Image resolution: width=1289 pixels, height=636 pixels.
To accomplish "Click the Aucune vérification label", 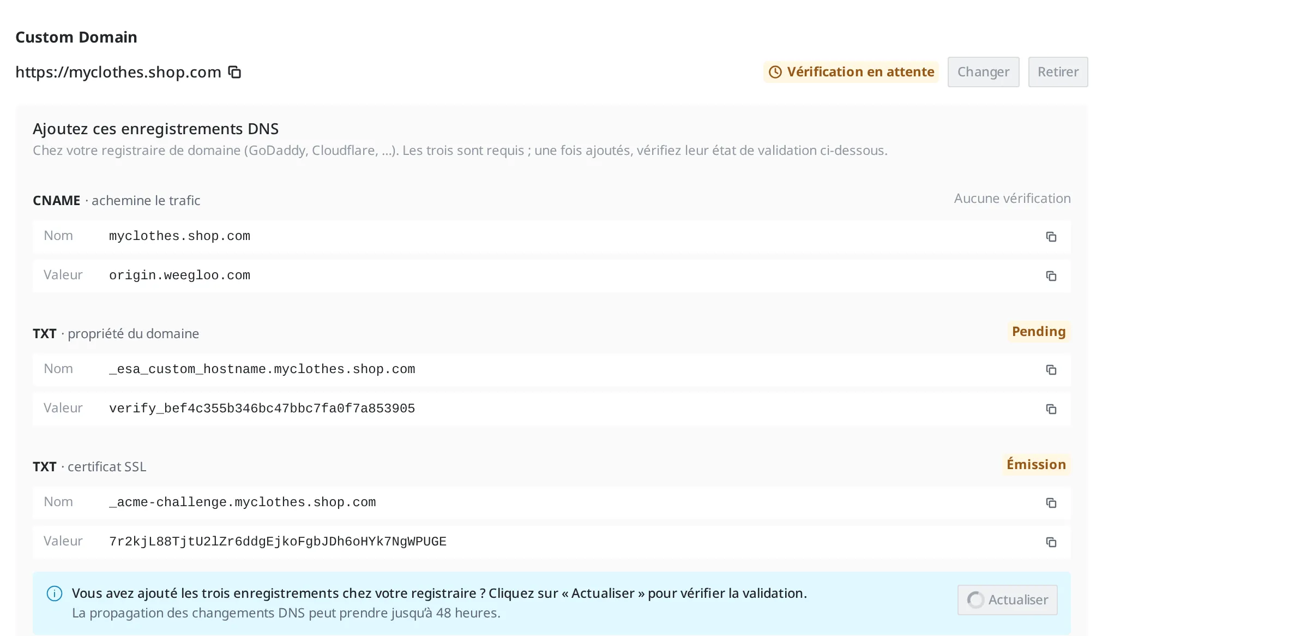I will click(1012, 199).
